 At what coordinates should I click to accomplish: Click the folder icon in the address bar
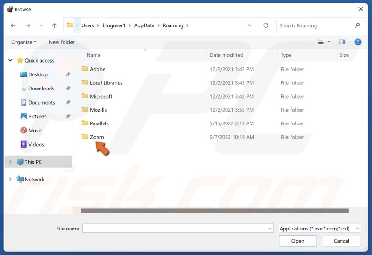coord(70,25)
